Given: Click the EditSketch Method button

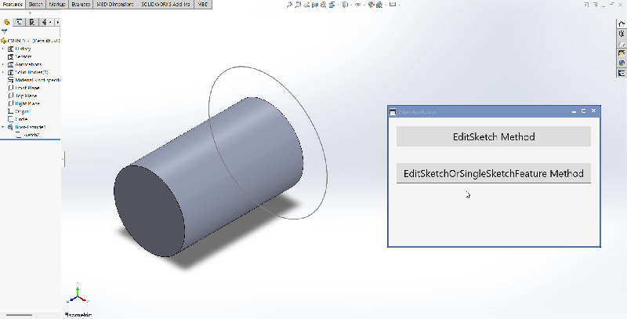Looking at the screenshot, I should coord(494,136).
